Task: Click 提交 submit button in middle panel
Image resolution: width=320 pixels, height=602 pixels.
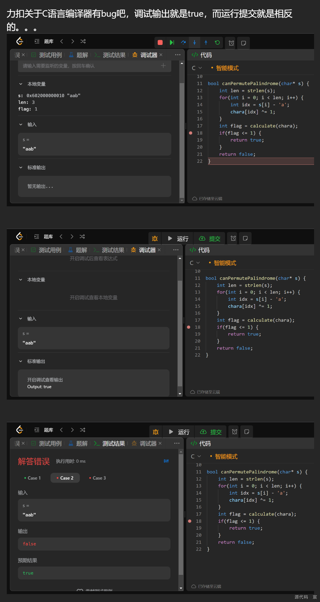Action: coord(209,239)
